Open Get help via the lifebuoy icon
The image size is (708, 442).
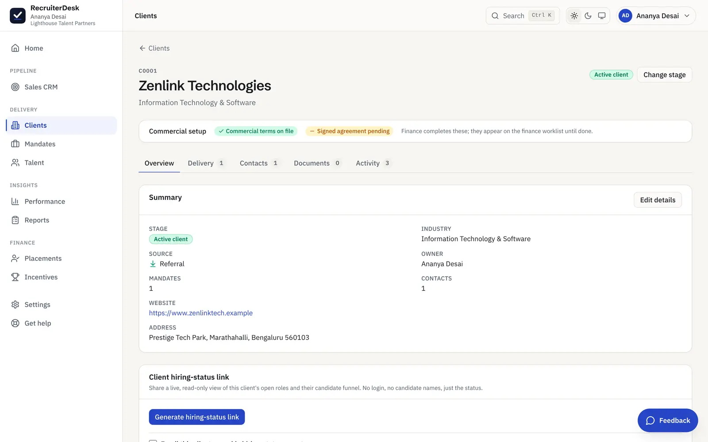click(15, 323)
